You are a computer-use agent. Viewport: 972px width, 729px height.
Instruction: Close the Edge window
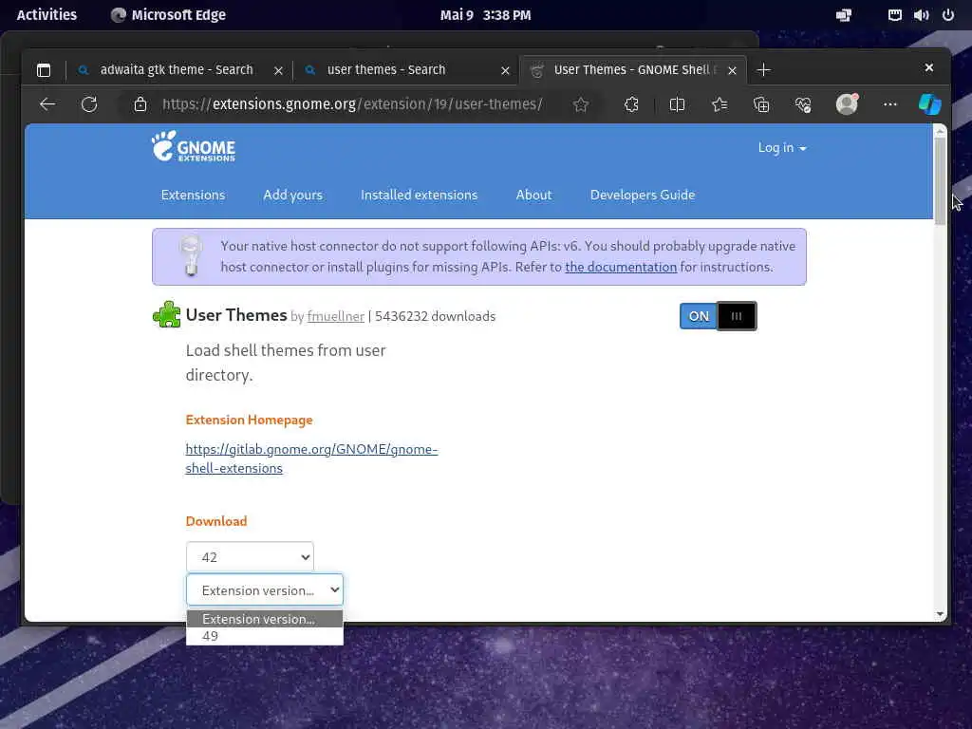[x=928, y=67]
